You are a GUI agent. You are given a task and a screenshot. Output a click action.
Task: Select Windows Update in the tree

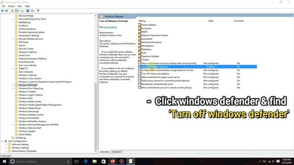[x=27, y=132]
